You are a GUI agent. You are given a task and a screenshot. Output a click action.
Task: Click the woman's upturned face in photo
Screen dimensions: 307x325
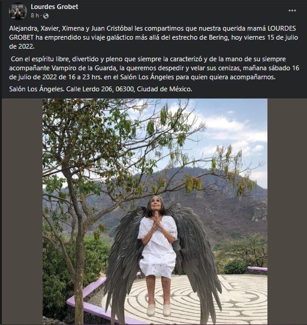click(156, 204)
